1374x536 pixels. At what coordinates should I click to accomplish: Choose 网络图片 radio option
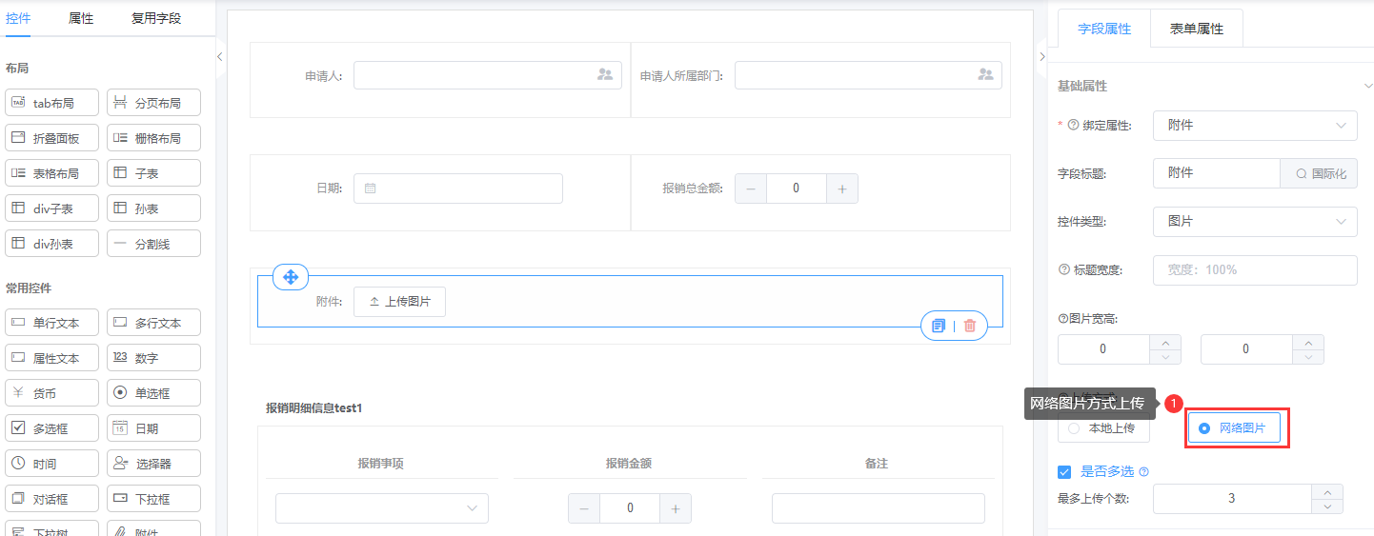point(1233,428)
